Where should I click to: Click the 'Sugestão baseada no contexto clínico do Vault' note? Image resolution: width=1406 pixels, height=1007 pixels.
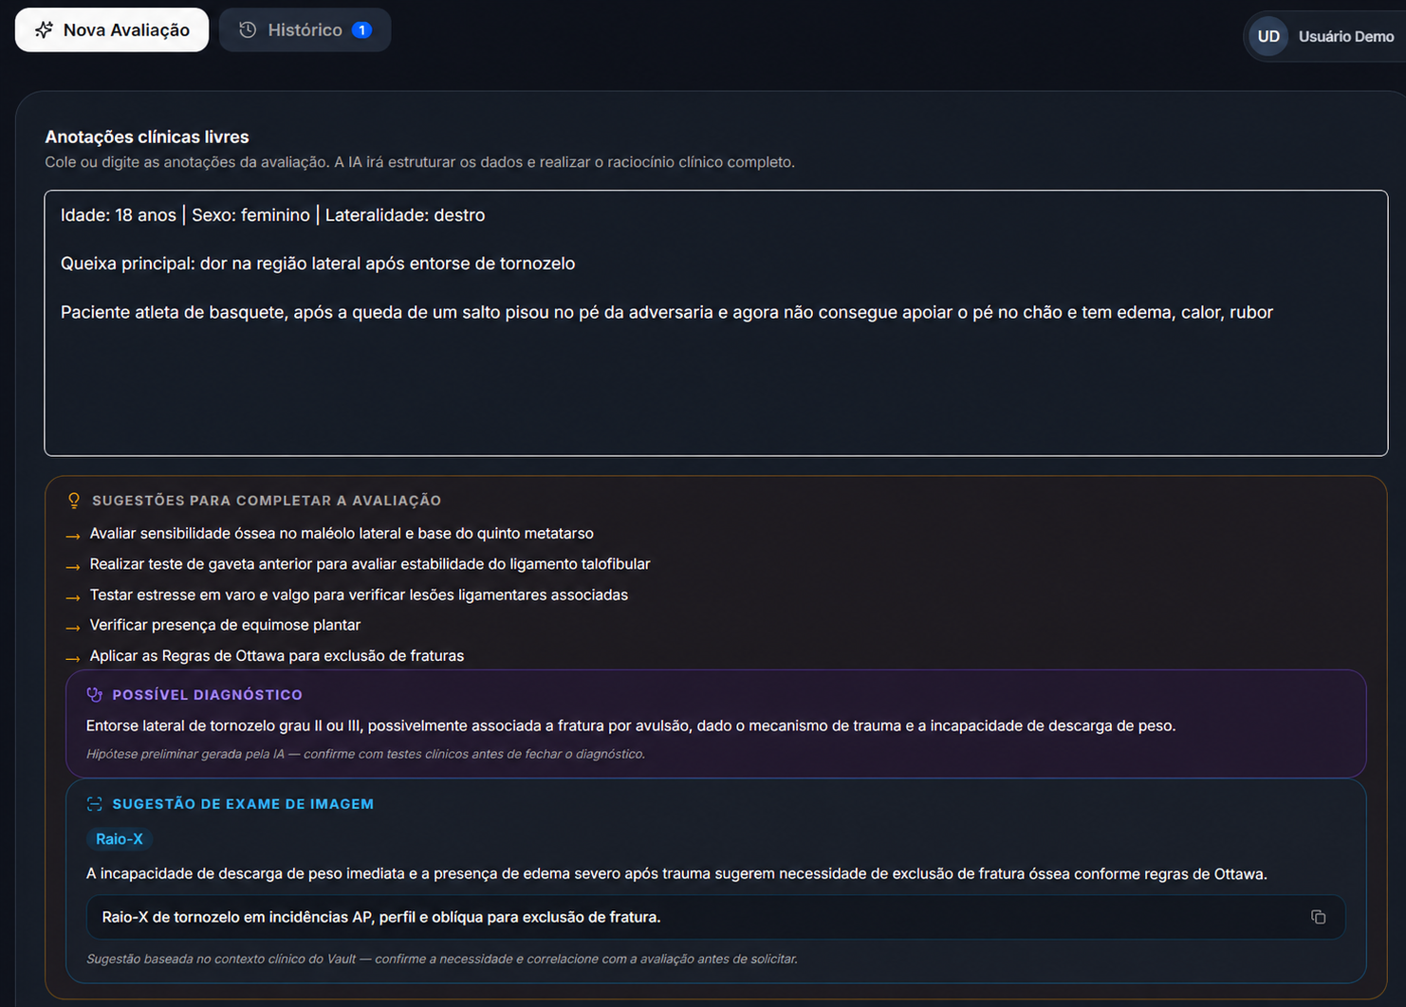pyautogui.click(x=442, y=959)
